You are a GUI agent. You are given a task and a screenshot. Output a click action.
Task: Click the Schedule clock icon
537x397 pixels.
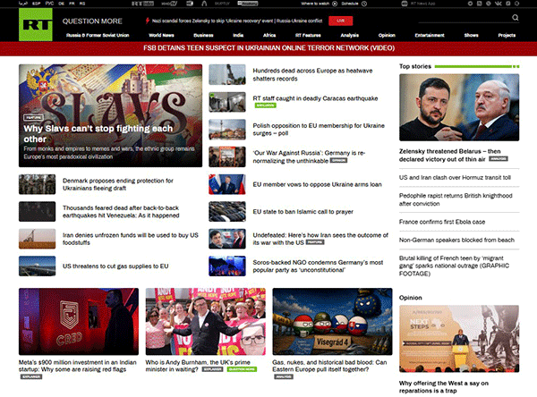coord(364,4)
